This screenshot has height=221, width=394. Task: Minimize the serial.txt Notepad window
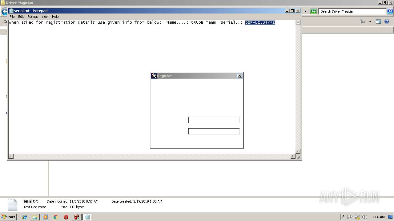point(287,11)
